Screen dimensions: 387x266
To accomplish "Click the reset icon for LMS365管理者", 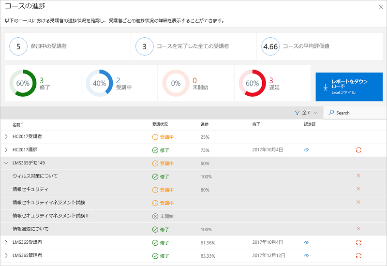I will [358, 255].
